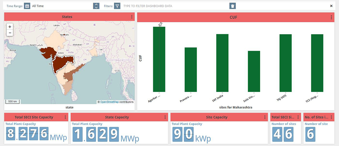Open the CUF panel options menu
The image size is (339, 146).
(x=331, y=18)
